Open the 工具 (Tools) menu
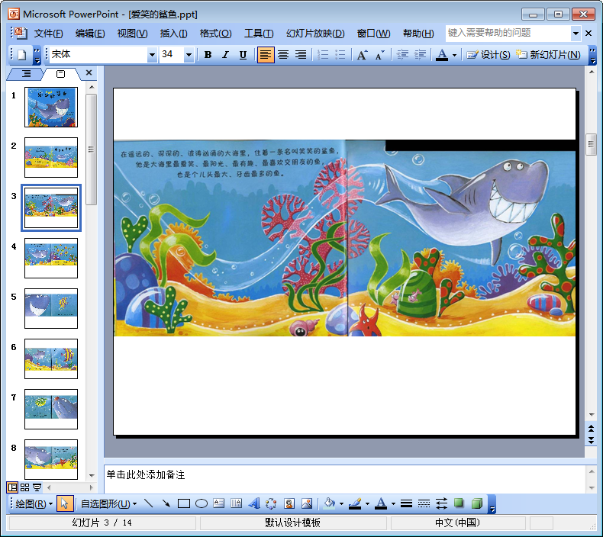603x537 pixels. [259, 34]
